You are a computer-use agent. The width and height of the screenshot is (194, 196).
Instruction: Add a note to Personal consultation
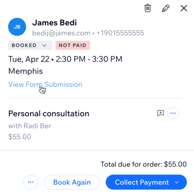click(160, 113)
